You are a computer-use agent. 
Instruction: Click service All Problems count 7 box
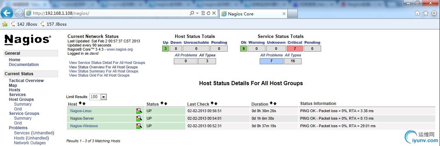coord(272,61)
